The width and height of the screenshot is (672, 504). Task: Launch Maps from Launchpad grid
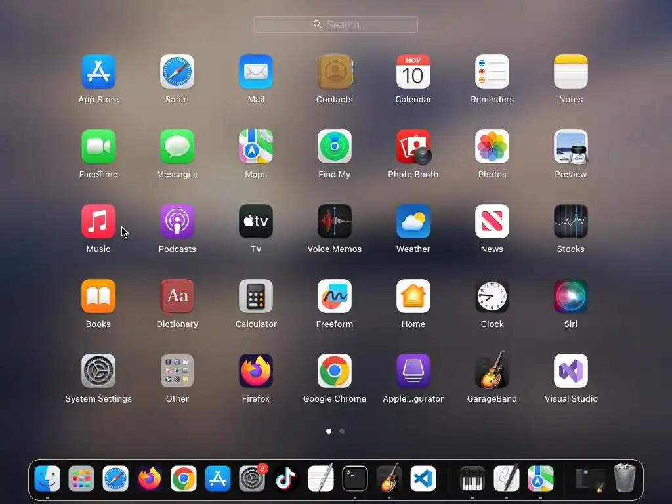coord(256,146)
